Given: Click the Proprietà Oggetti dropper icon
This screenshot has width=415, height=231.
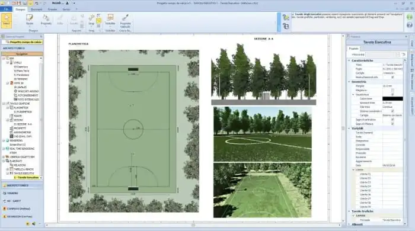Looking at the screenshot, I should [125, 18].
